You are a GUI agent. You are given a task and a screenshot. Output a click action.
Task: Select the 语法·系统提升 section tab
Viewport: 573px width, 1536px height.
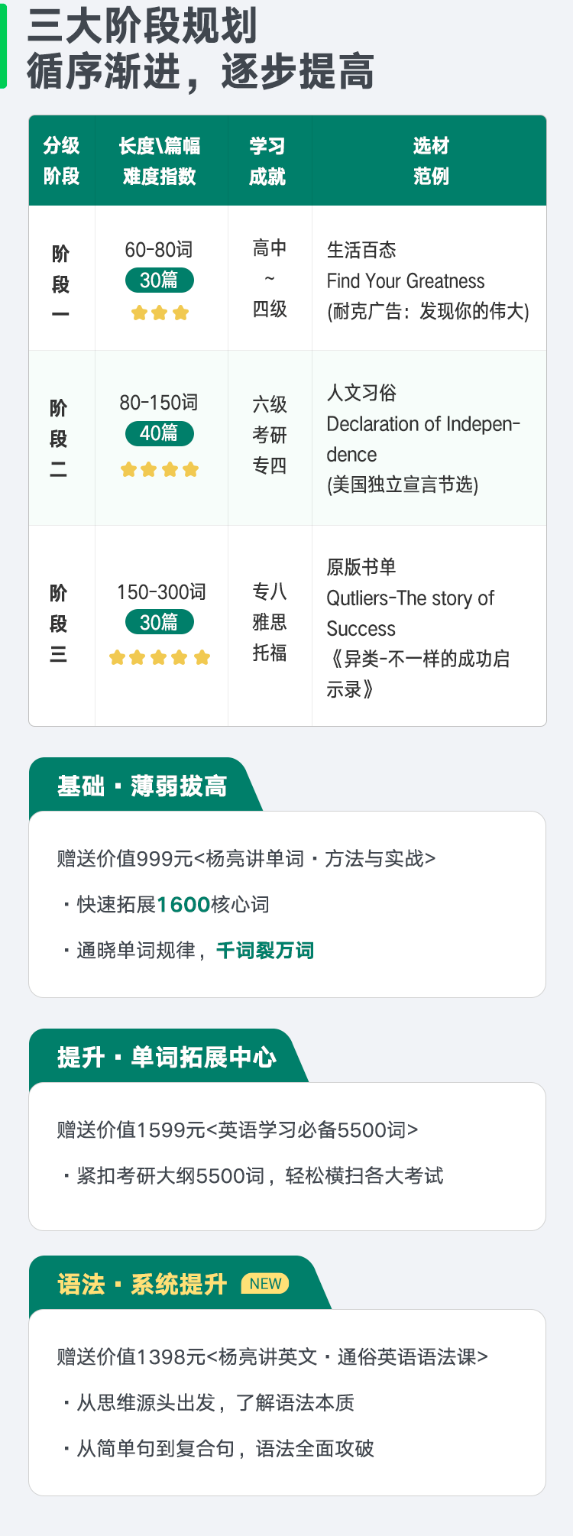177,1284
